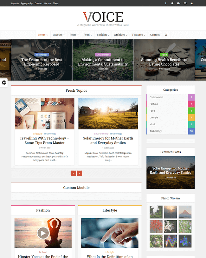Open the Google Plus social icon
This screenshot has width=206, height=258.
178,3
